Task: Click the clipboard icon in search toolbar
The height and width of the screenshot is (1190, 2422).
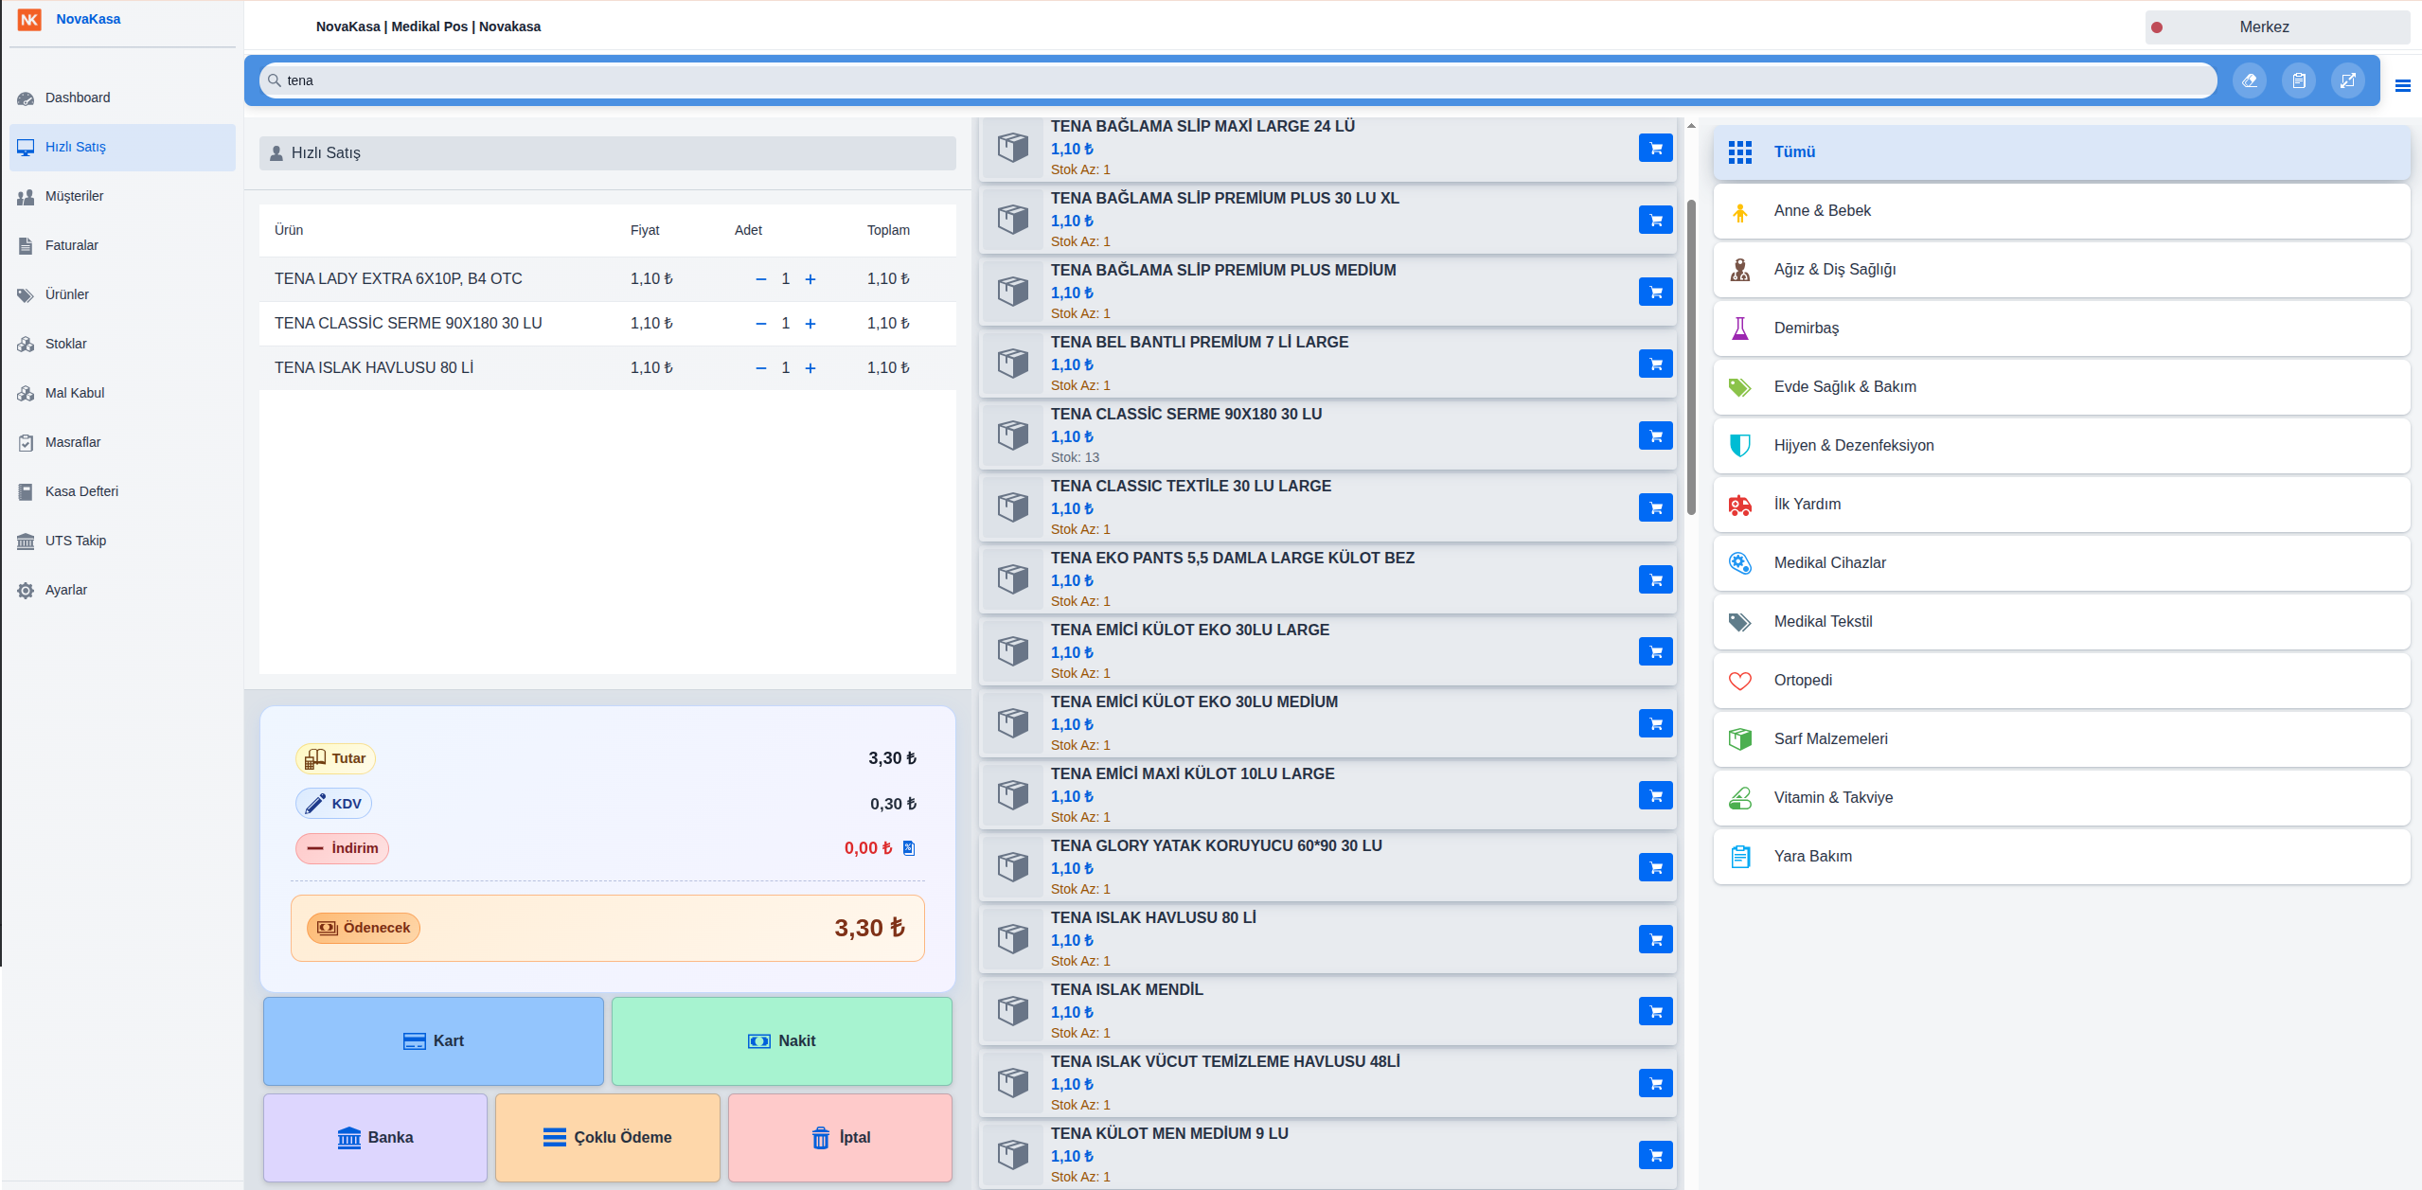Action: [x=2298, y=80]
